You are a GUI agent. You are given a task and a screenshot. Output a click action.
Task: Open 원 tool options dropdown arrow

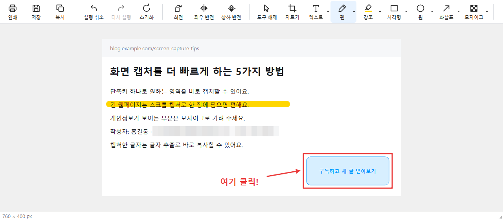click(432, 12)
